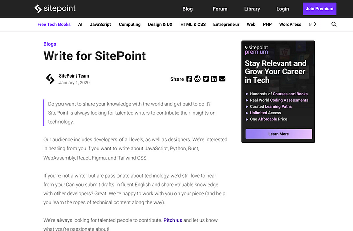
Task: Select the Computing category
Action: [130, 24]
